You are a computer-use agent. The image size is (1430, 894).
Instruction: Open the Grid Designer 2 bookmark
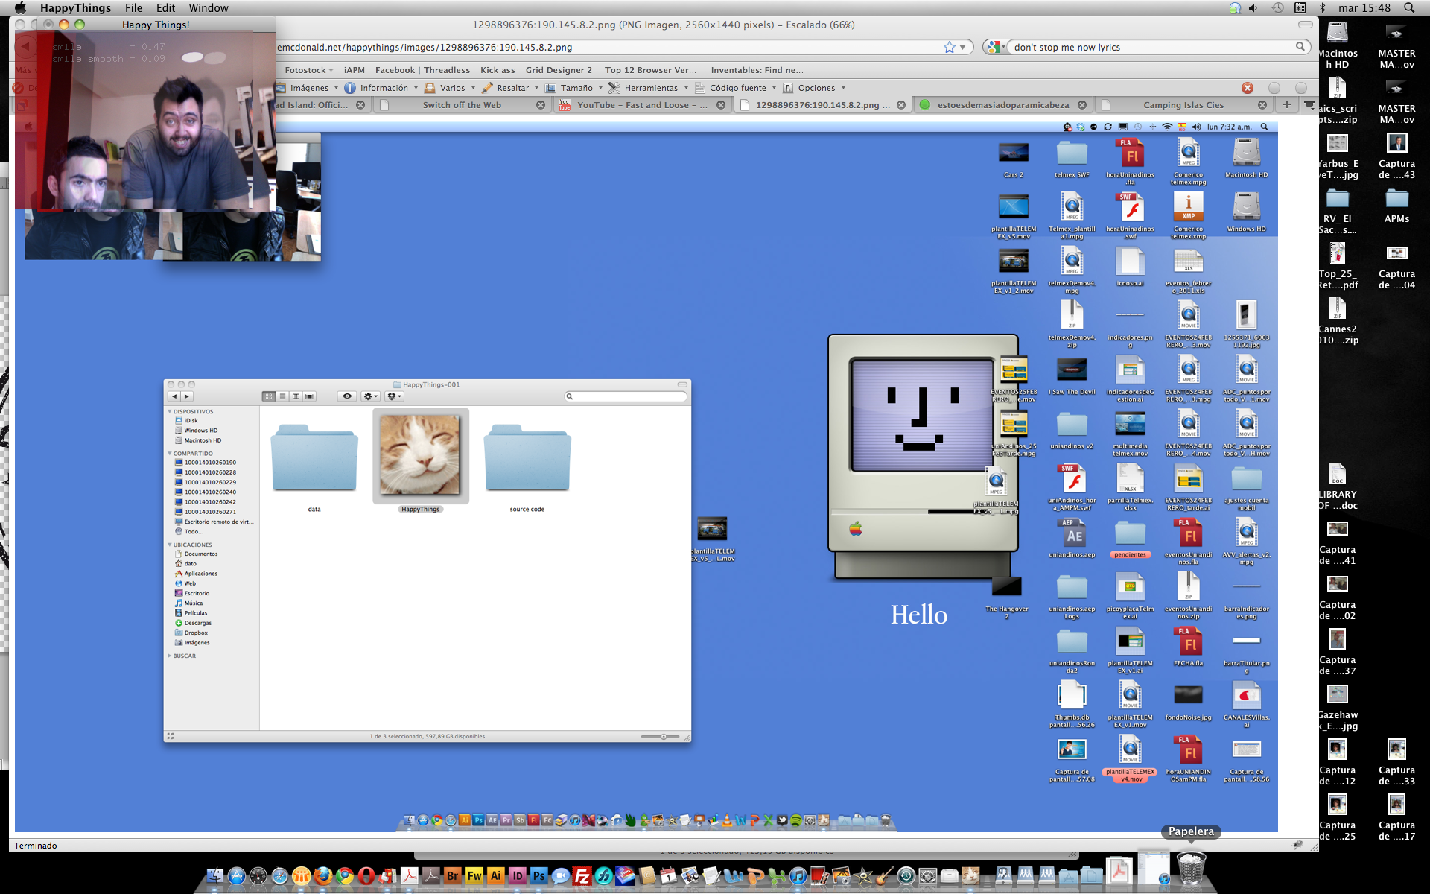click(x=559, y=70)
